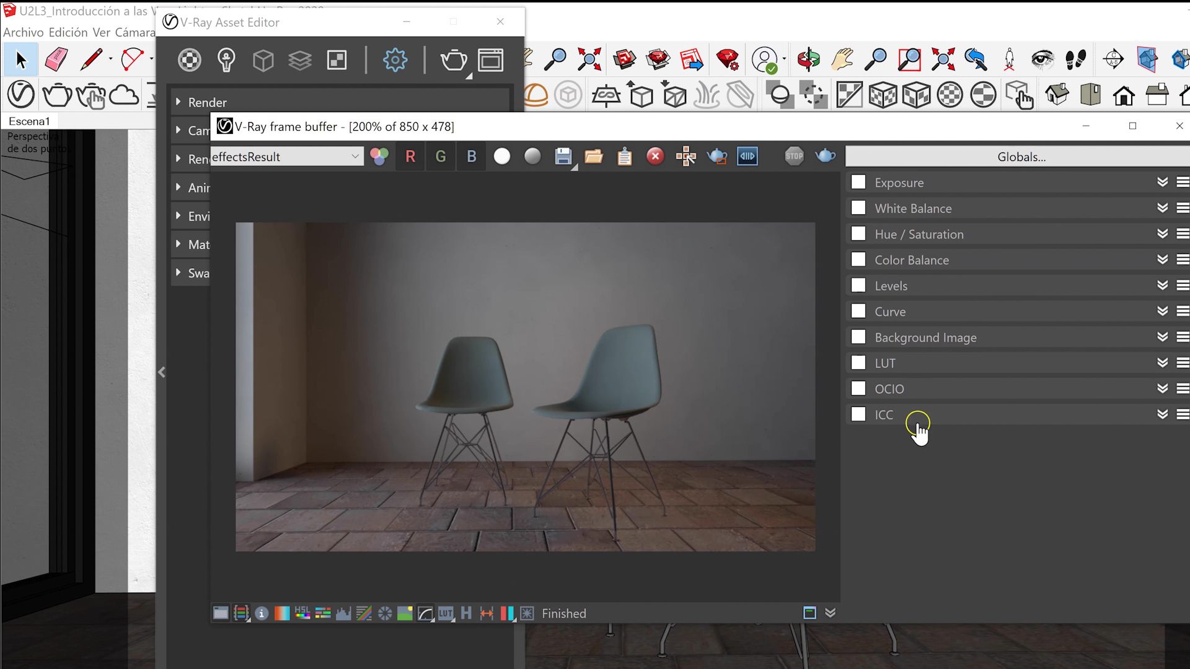This screenshot has width=1190, height=669.
Task: Select the SketchUp Eraser tool
Action: (x=56, y=60)
